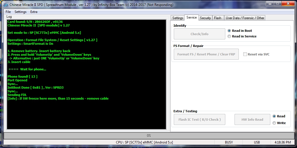This screenshot has width=297, height=148.
Task: Click the '==== Wait for phone...' log line
Action: point(27,69)
